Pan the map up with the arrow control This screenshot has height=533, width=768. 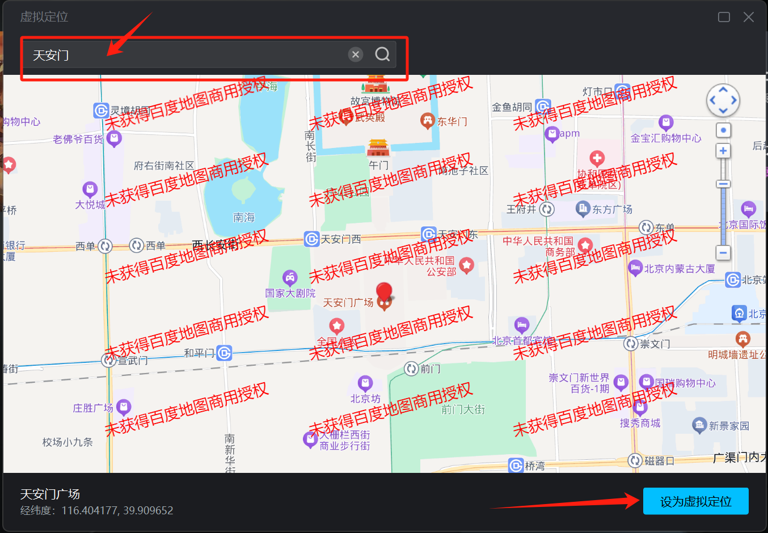point(723,90)
